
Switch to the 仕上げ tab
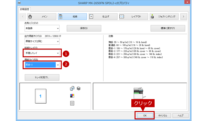(x=103, y=16)
